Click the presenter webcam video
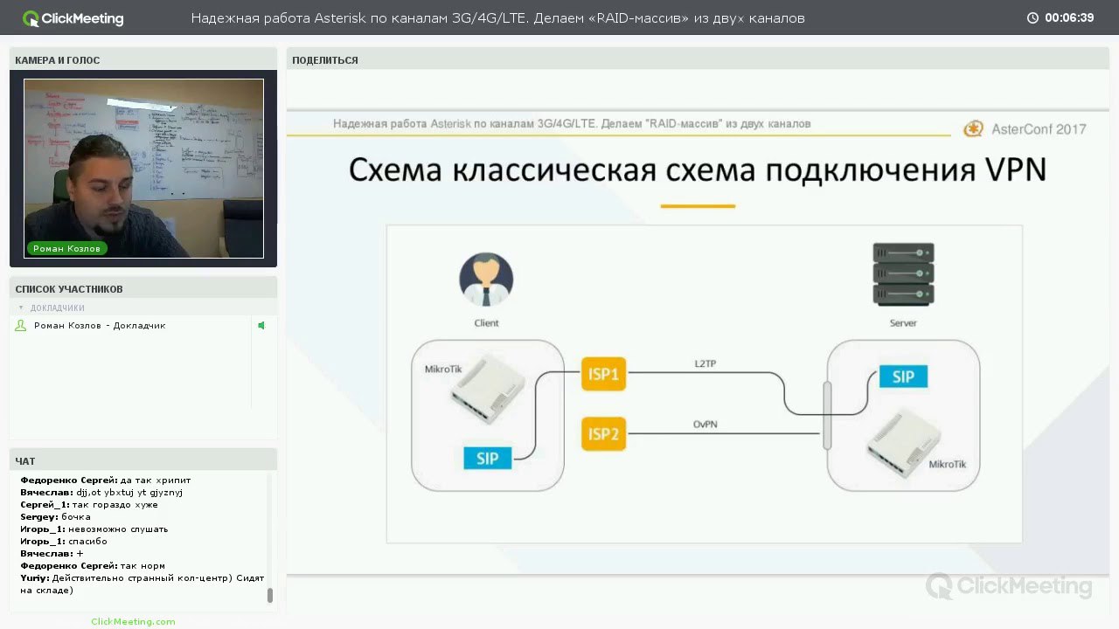1119x629 pixels. [143, 168]
